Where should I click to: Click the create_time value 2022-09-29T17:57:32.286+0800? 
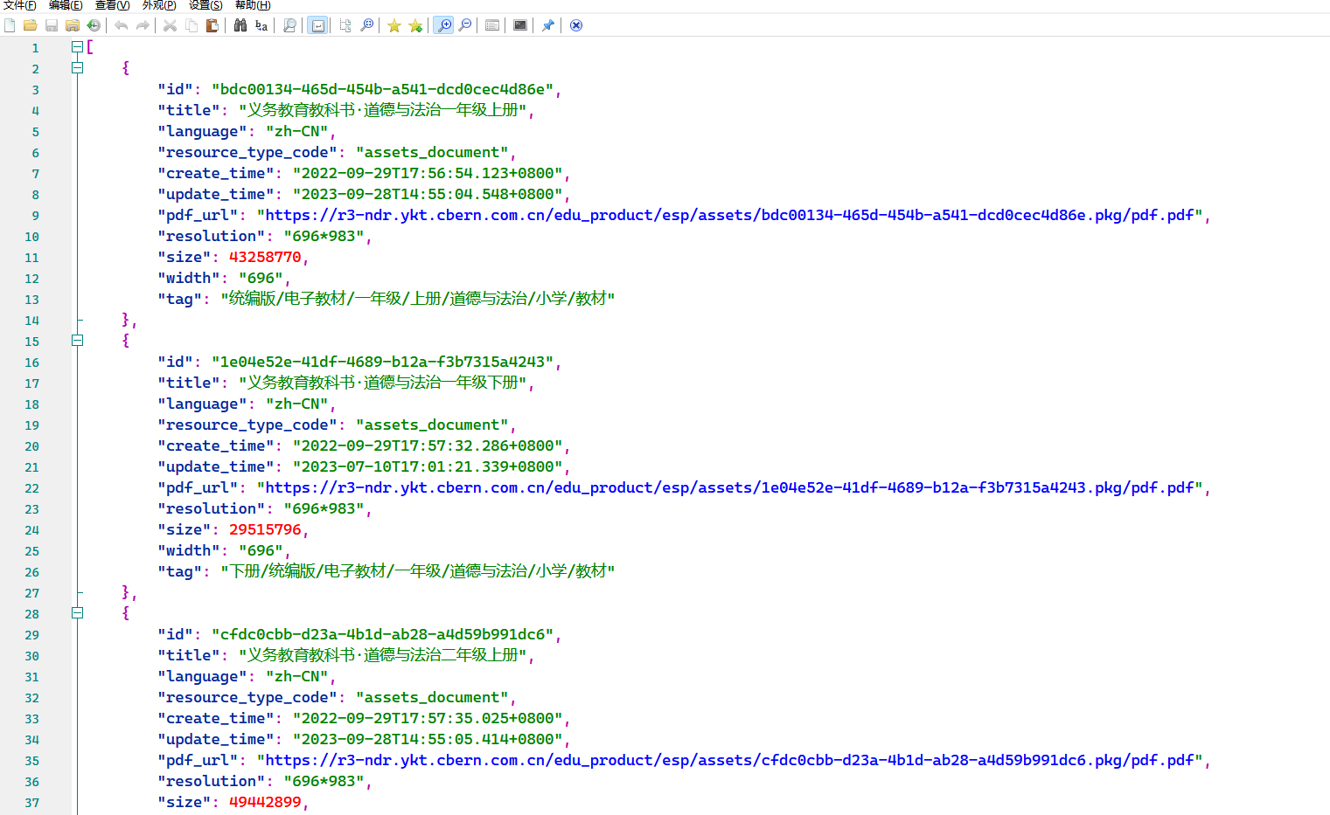(x=428, y=445)
